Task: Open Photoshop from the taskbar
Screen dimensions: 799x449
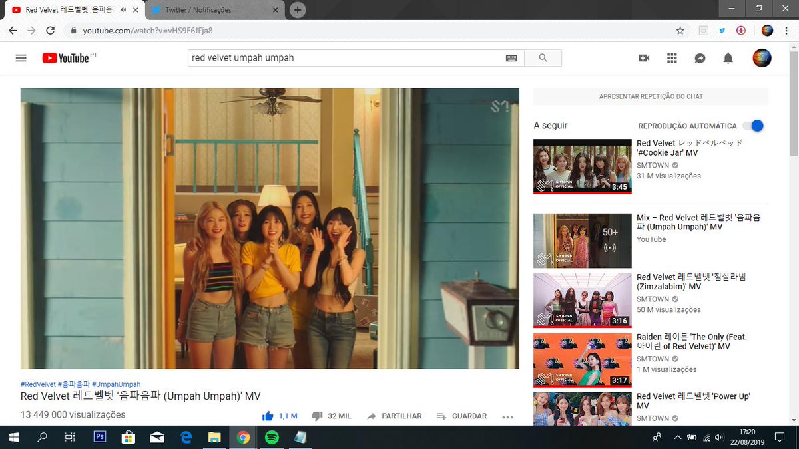Action: (100, 437)
